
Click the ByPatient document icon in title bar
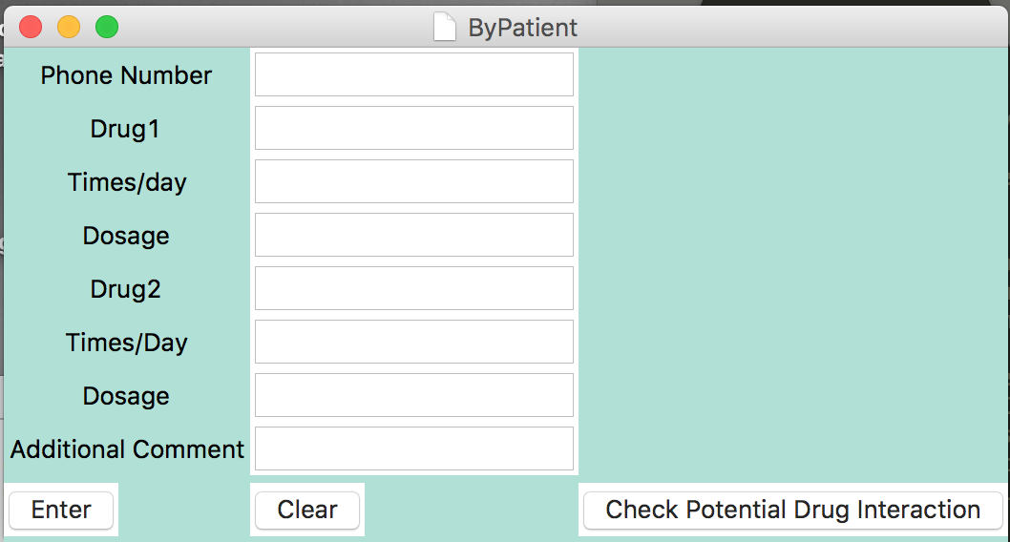point(445,28)
